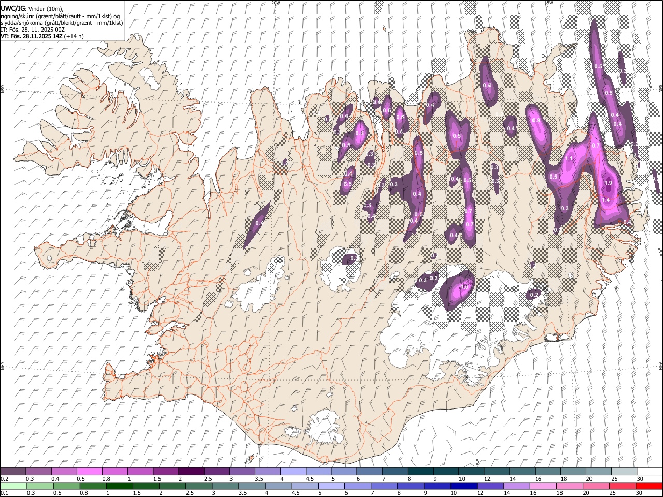The width and height of the screenshot is (663, 497).
Task: Pick the 2.5–3 gray-green rain swatch
Action: [199, 486]
